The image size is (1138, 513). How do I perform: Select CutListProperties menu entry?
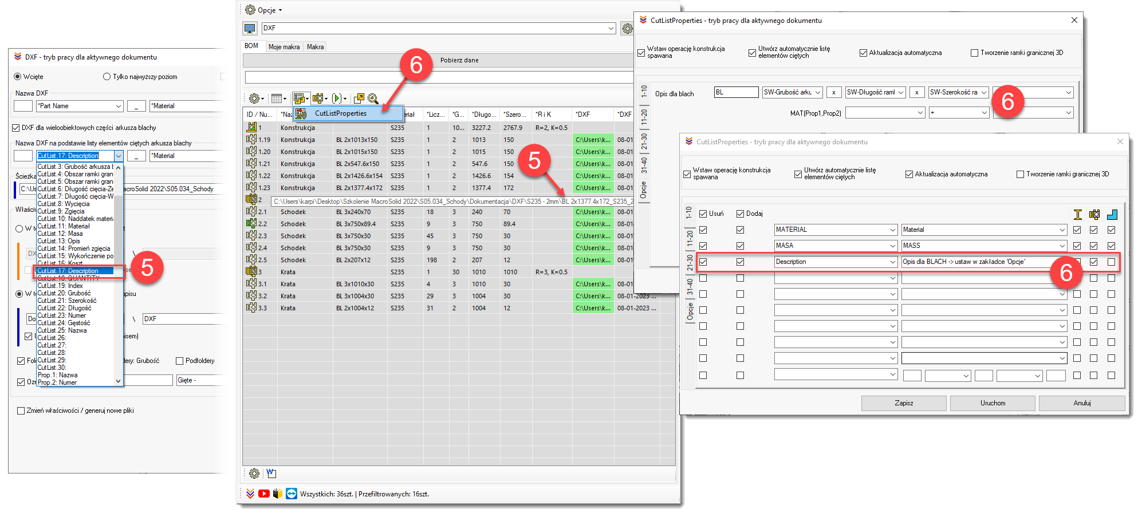348,113
